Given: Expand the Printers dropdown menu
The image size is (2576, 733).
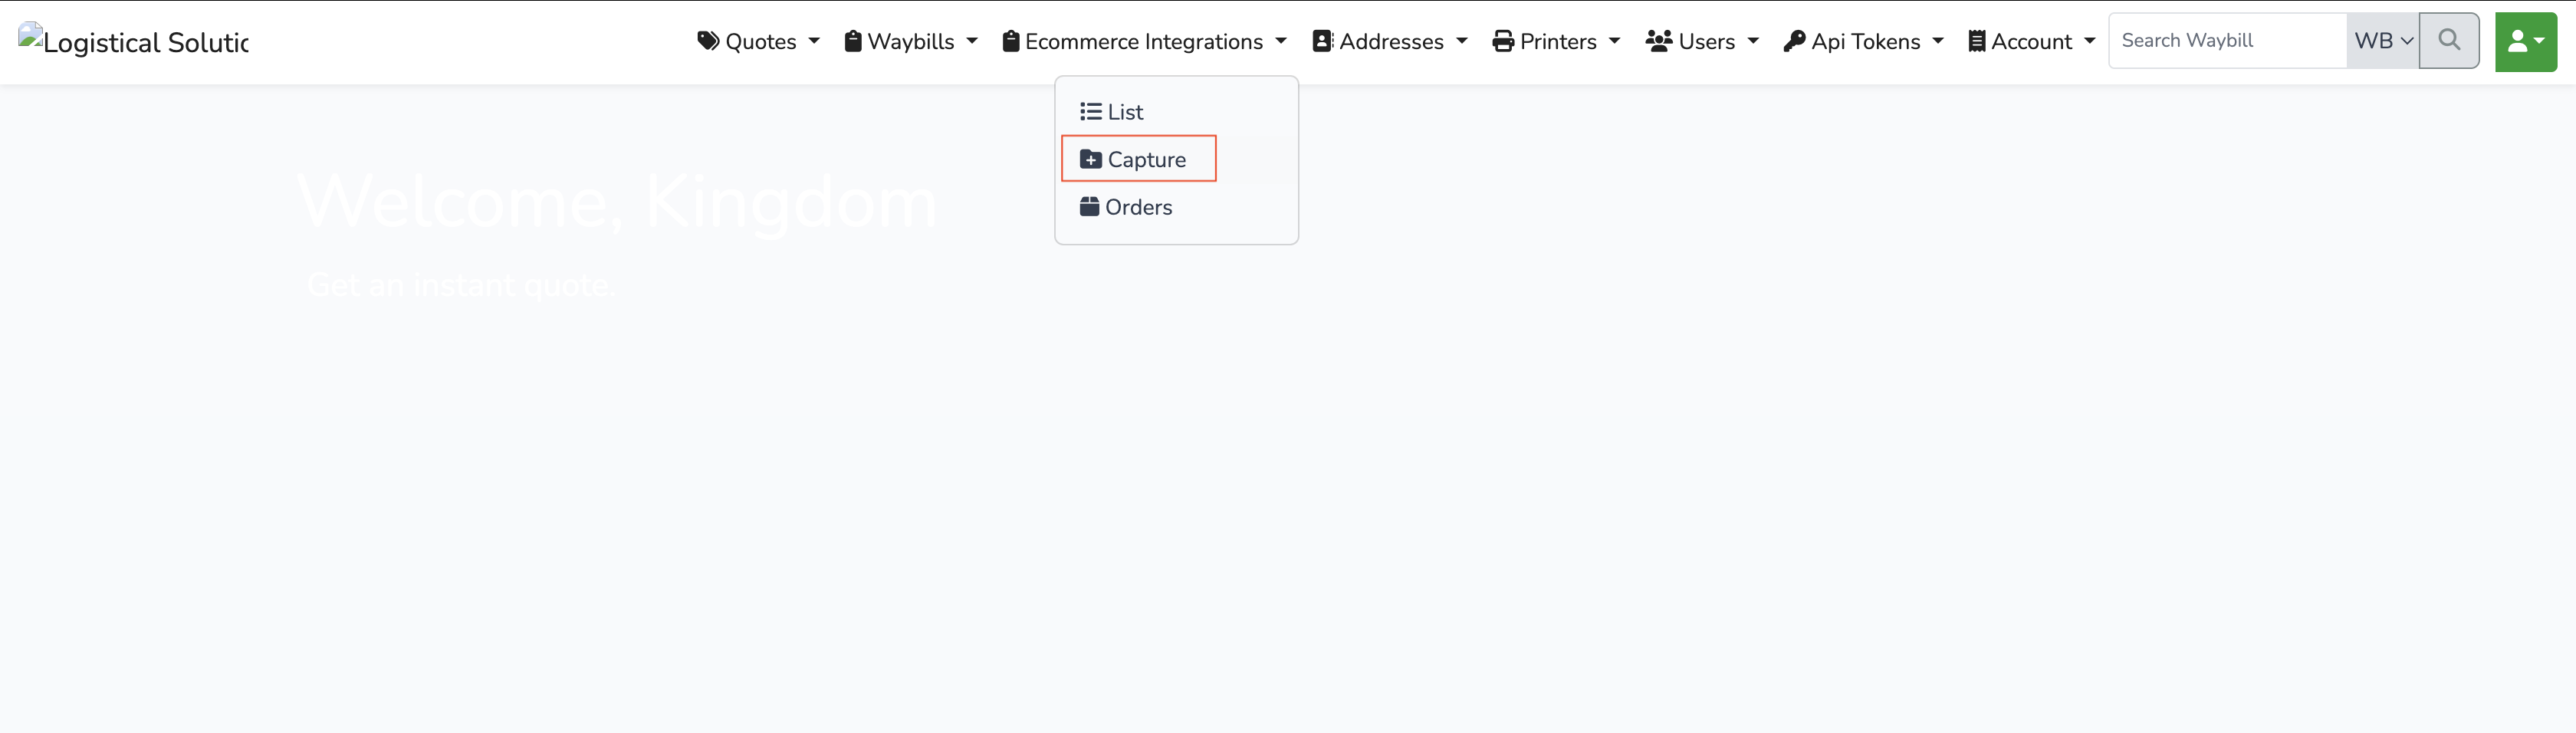Looking at the screenshot, I should pos(1557,41).
